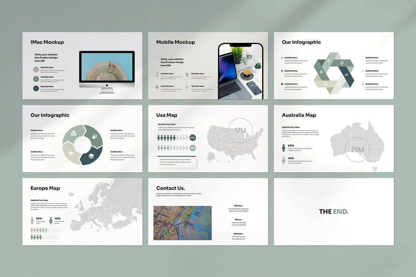This screenshot has width=416, height=277.
Task: Click the 'Mobile Mockup' title
Action: point(176,42)
